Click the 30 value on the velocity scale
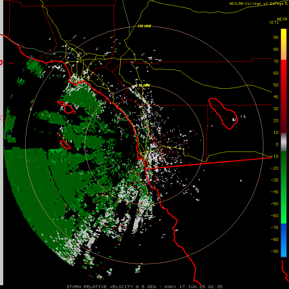Image resolution: width=289 pixels, height=289 pixels. tap(276, 109)
